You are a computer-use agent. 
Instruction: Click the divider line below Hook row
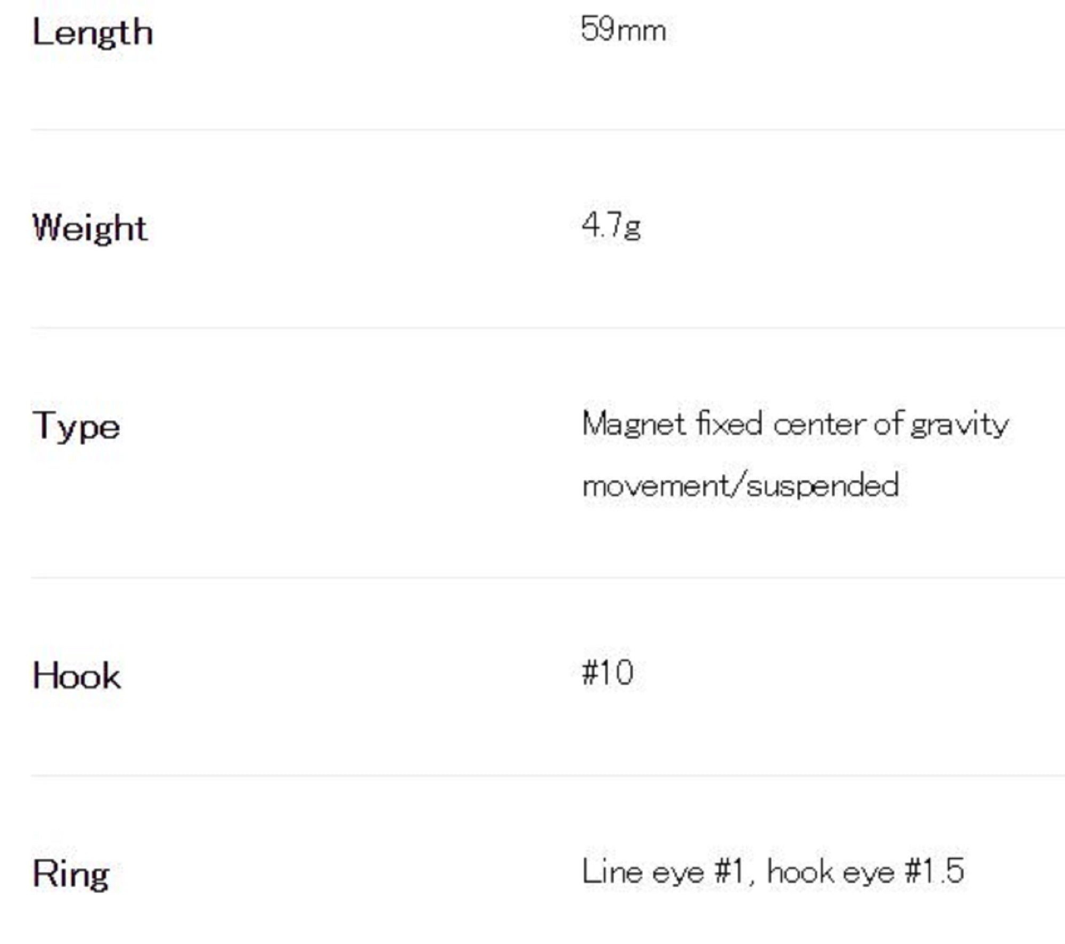pos(532,776)
